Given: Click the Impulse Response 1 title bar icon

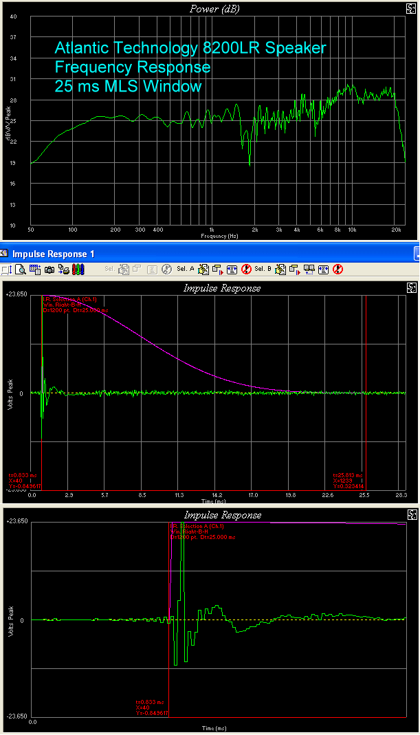Looking at the screenshot, I should (5, 254).
